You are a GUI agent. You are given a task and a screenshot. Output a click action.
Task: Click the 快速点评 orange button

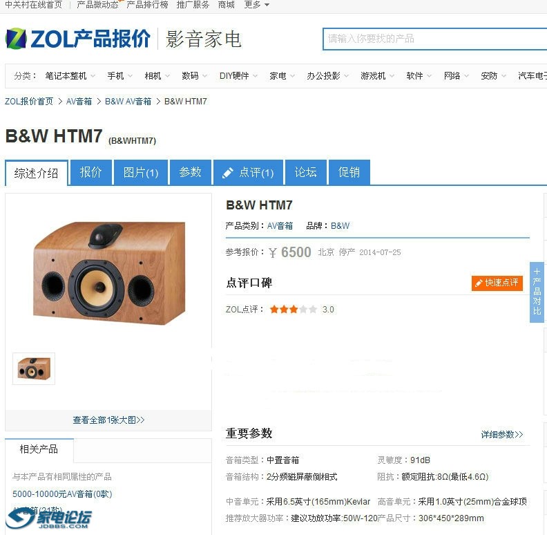(497, 283)
